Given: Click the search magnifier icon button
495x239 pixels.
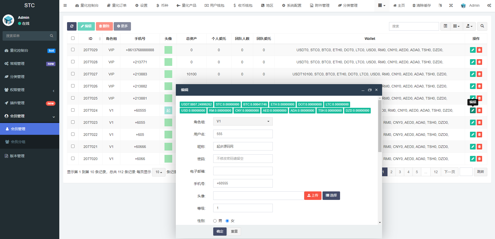Looking at the screenshot, I should click(x=482, y=26).
